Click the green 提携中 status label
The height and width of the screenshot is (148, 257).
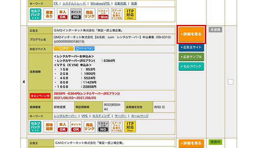tap(215, 142)
